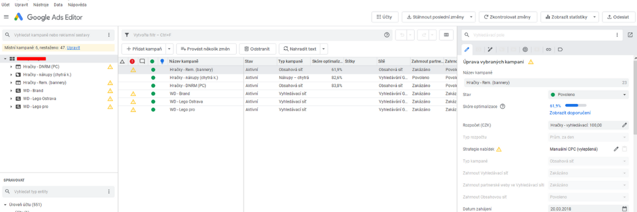The width and height of the screenshot is (637, 212).
Task: Expand Hračky - nákupy (chytrá k.) tree node
Action: (x=12, y=75)
